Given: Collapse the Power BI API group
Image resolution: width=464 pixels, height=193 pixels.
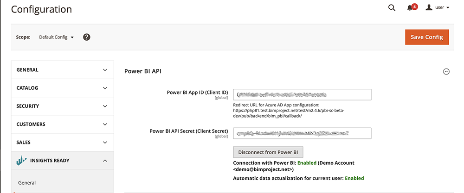Looking at the screenshot, I should pos(446,71).
